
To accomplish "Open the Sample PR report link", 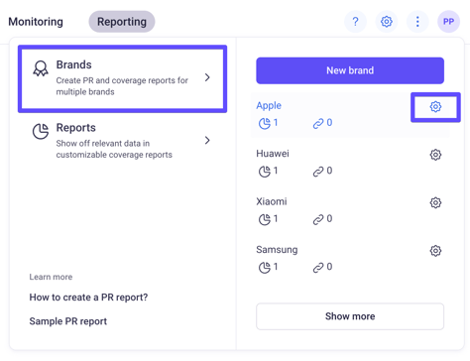I will [x=68, y=321].
